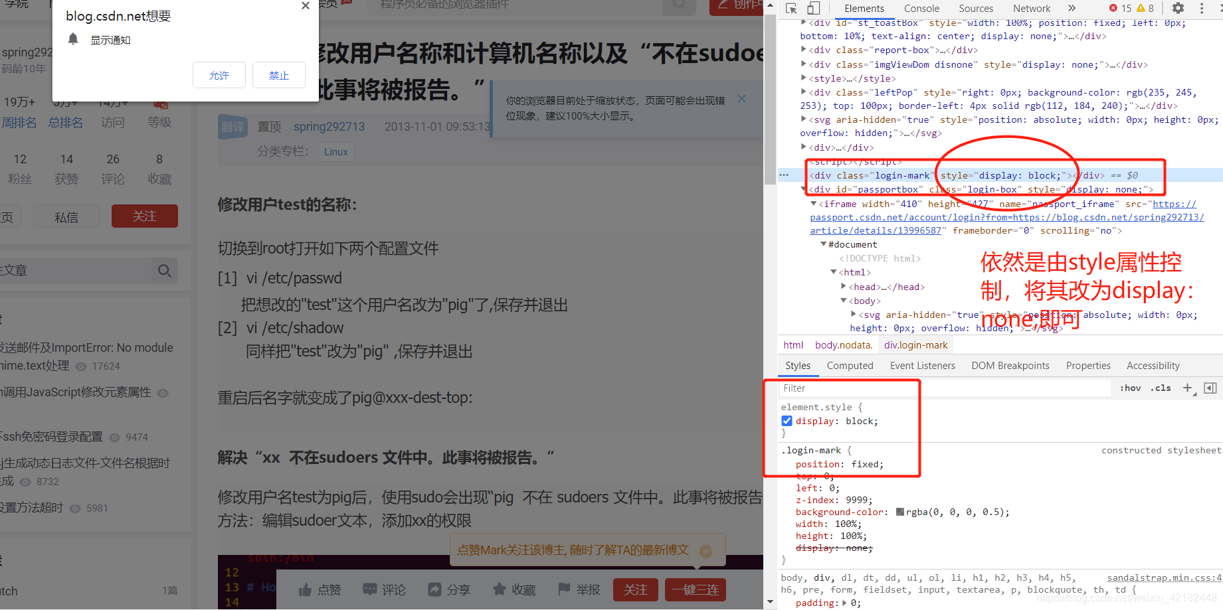Open the Computed styles tab
This screenshot has height=610, width=1223.
pyautogui.click(x=850, y=366)
